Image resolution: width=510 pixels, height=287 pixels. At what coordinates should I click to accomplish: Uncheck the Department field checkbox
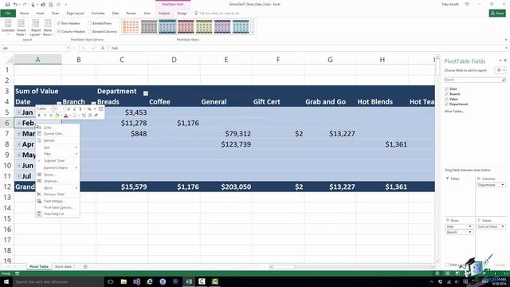click(x=446, y=104)
